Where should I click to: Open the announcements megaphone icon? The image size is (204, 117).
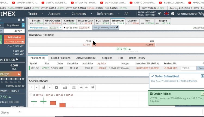[x=160, y=14]
